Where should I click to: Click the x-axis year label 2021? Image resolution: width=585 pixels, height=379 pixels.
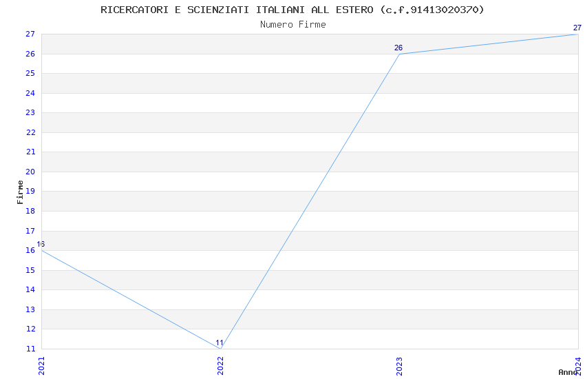pyautogui.click(x=41, y=366)
